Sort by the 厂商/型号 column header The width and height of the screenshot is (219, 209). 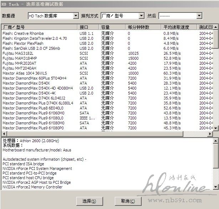[x=39, y=27]
